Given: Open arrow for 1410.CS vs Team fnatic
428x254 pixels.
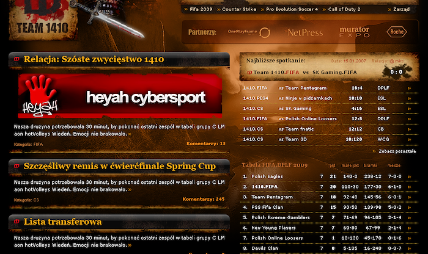Looking at the screenshot, I should pyautogui.click(x=409, y=129).
